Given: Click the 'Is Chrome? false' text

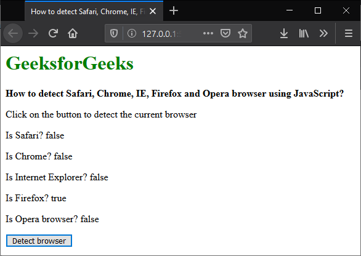Looking at the screenshot, I should [x=39, y=156].
